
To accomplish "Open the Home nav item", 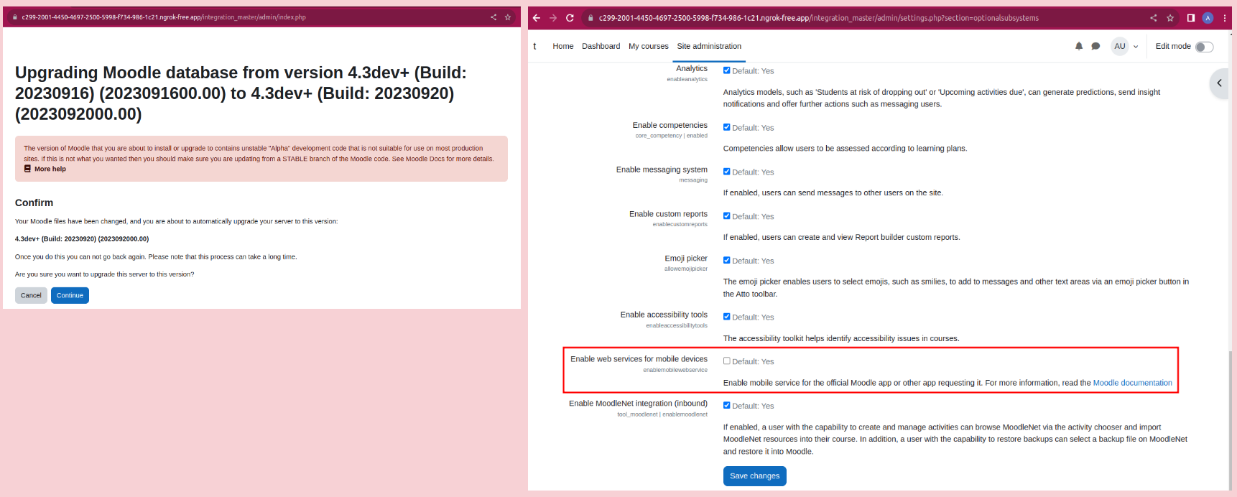I will (563, 46).
